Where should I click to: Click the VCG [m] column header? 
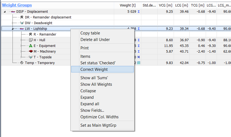point(166,5)
